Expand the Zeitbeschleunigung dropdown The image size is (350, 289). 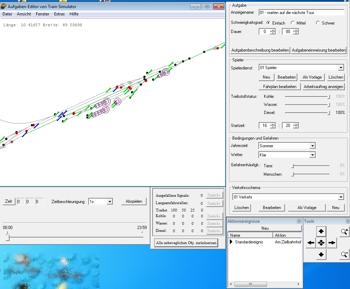tap(109, 201)
